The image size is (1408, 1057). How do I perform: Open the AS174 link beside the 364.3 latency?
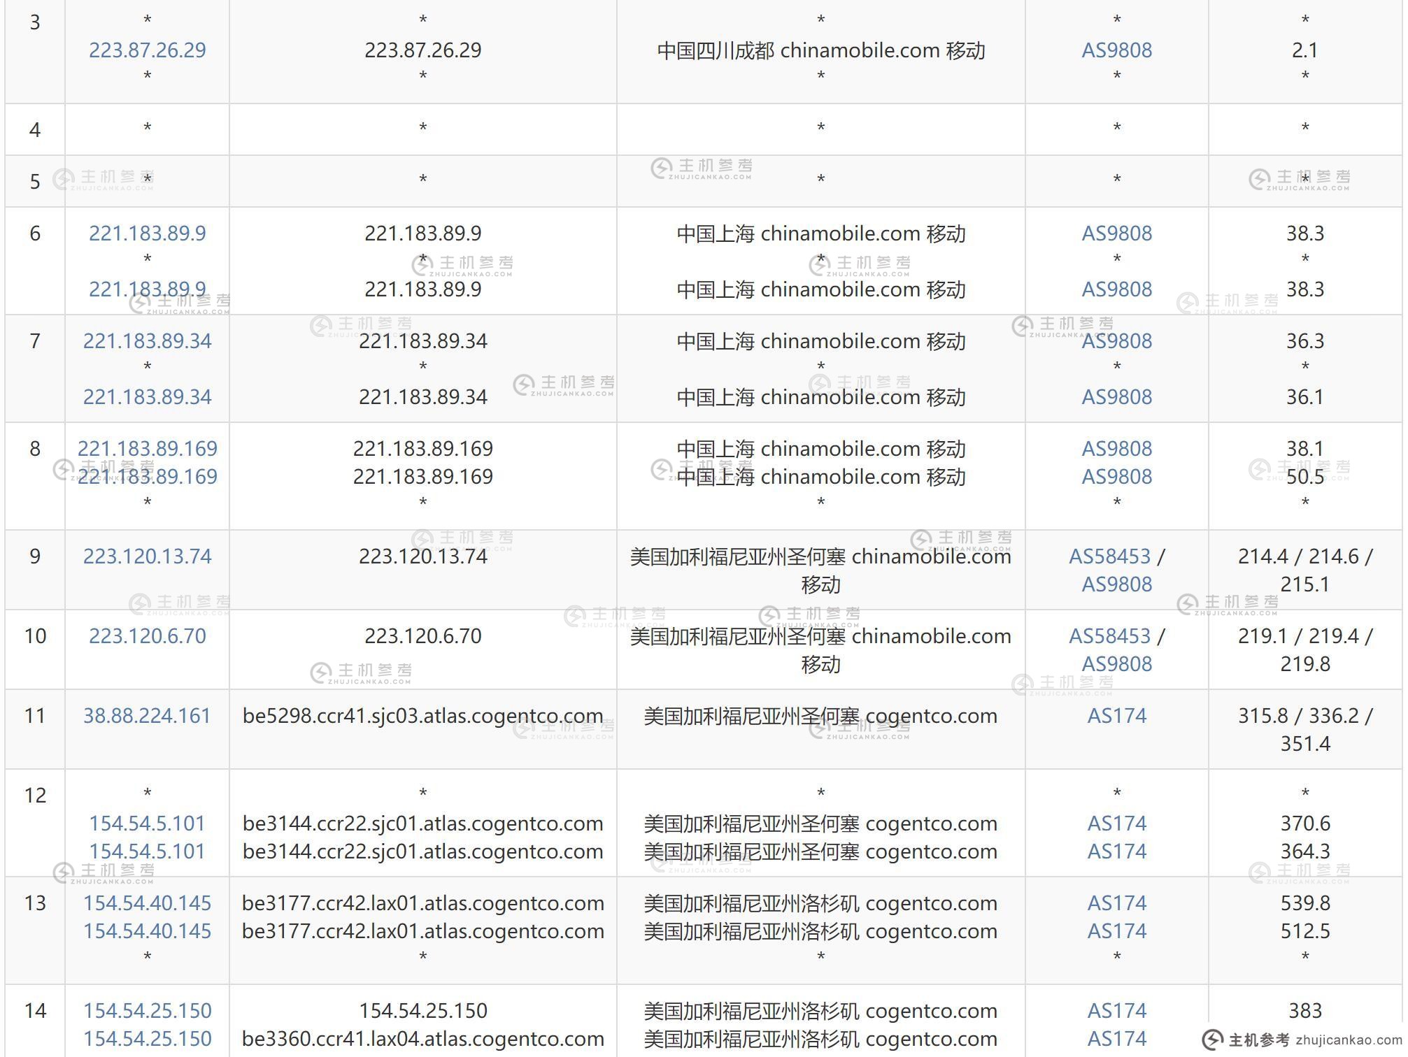coord(1116,851)
